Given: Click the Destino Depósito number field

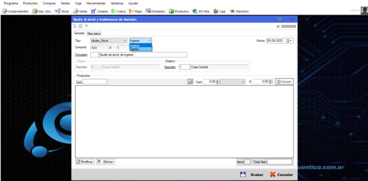Looking at the screenshot, I should (184, 67).
